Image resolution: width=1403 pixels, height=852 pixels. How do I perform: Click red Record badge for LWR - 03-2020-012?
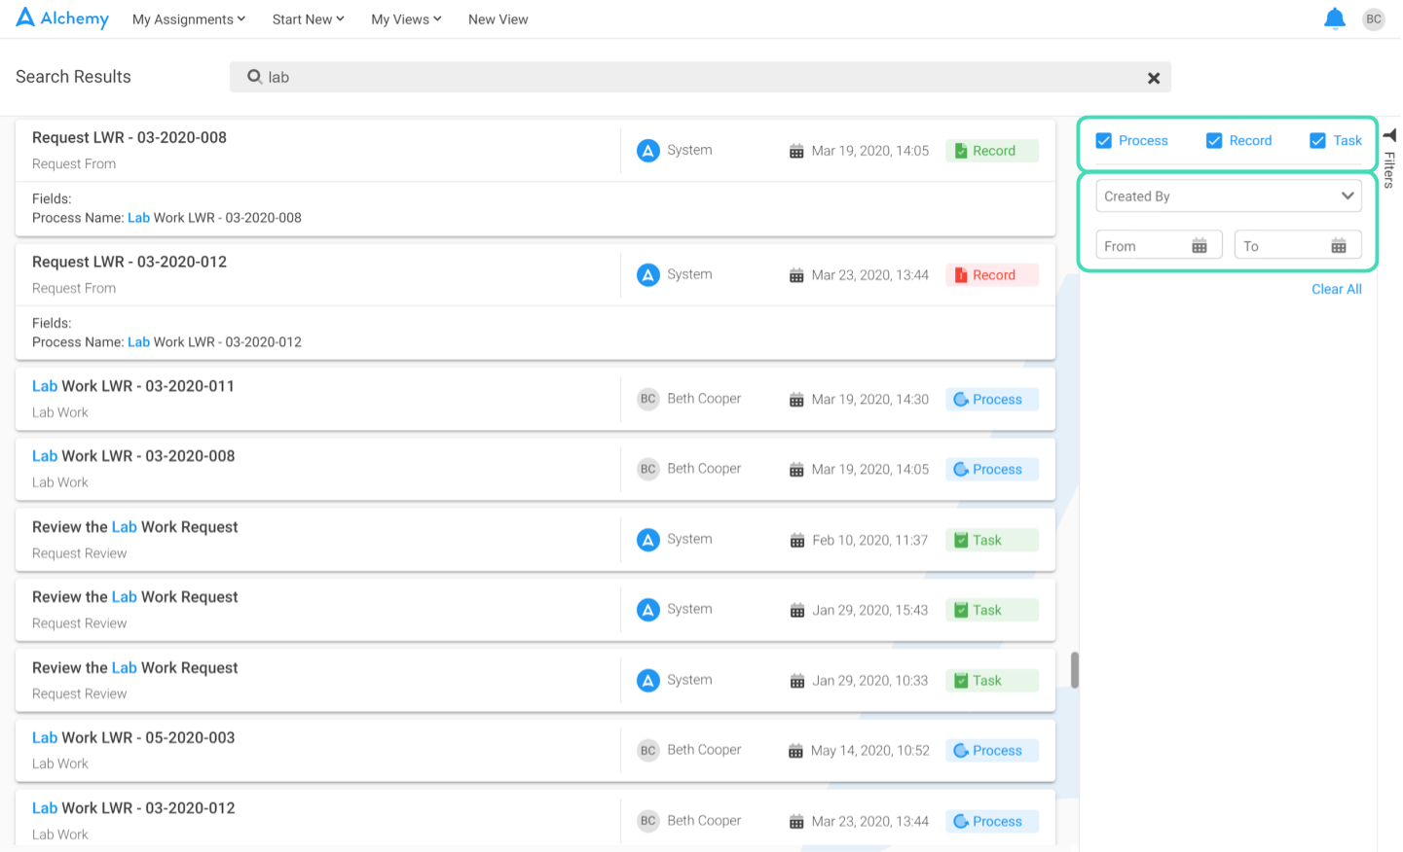point(992,275)
